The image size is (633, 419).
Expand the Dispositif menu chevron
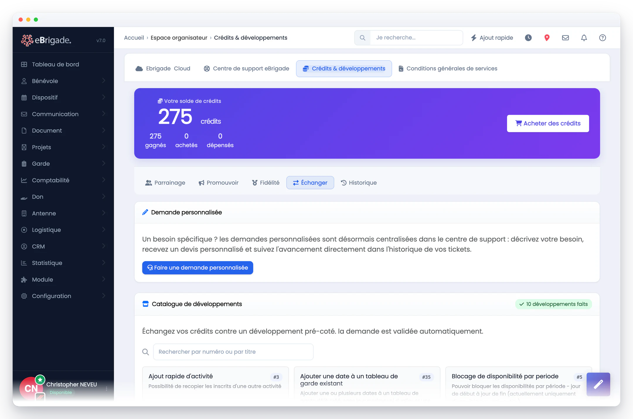pos(104,97)
